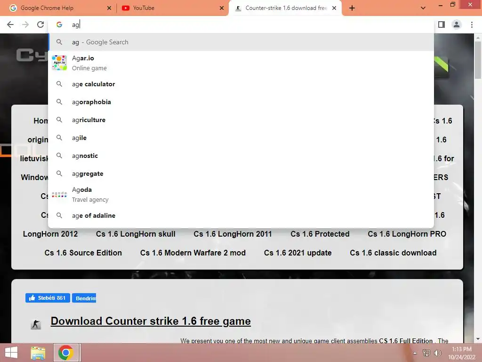Select 'ag - Google Search' suggestion
Image resolution: width=482 pixels, height=362 pixels.
click(241, 42)
